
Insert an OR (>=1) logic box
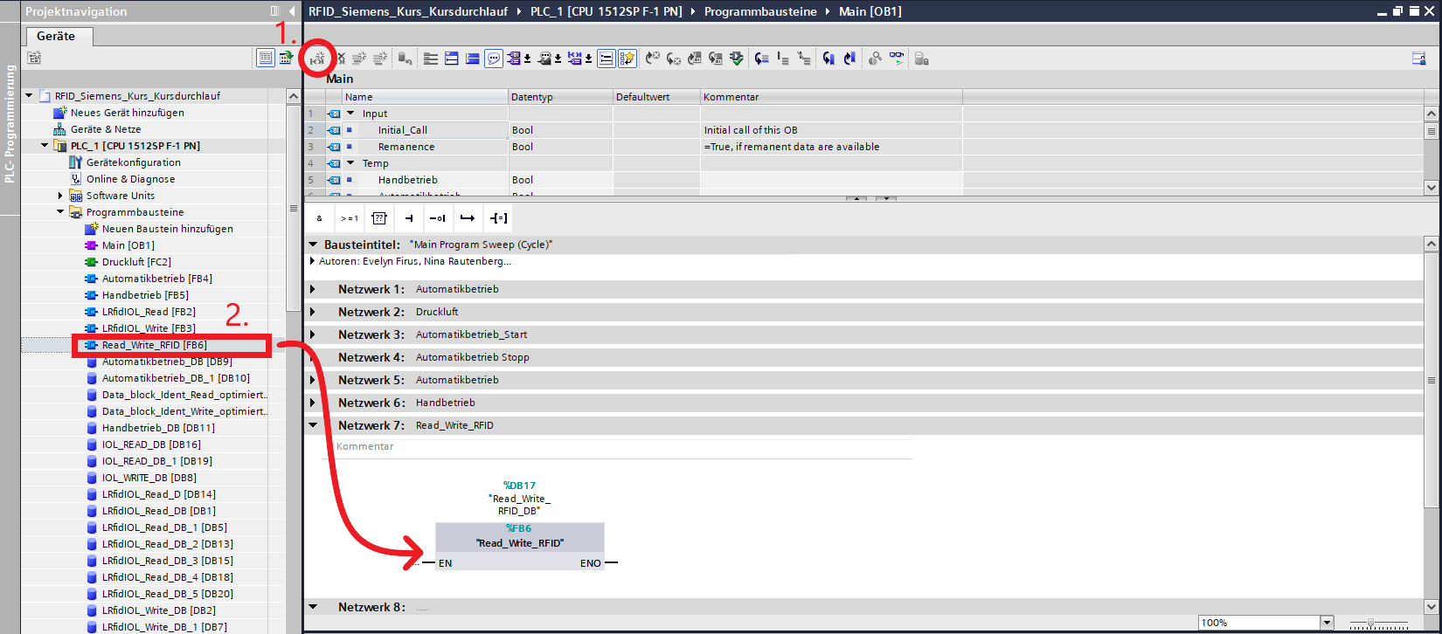pyautogui.click(x=350, y=218)
